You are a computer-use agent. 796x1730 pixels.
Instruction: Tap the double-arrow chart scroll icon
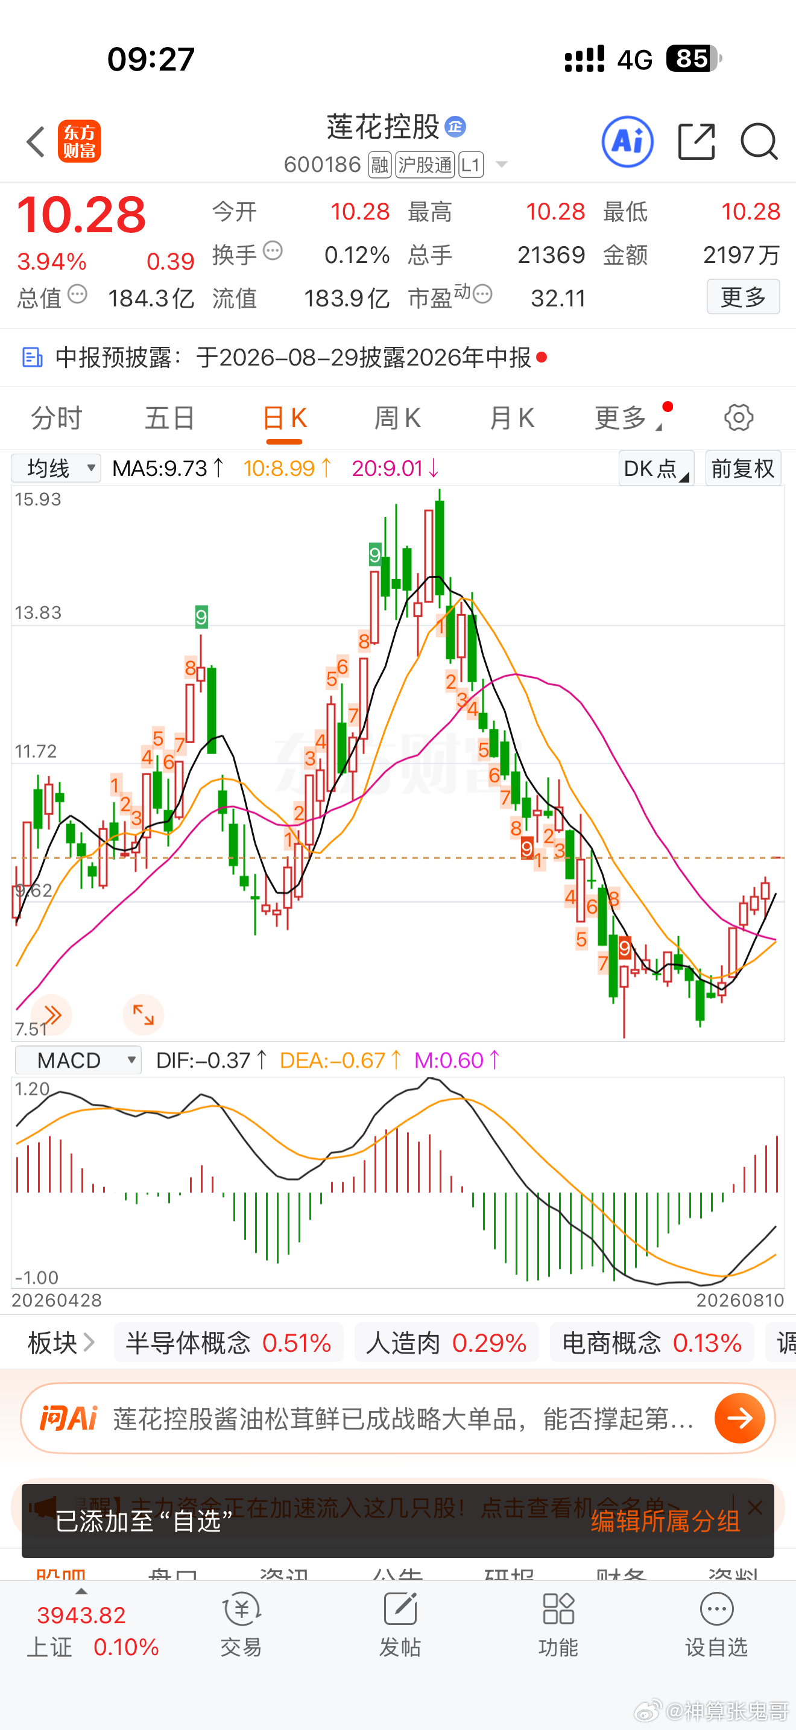pos(52,1015)
